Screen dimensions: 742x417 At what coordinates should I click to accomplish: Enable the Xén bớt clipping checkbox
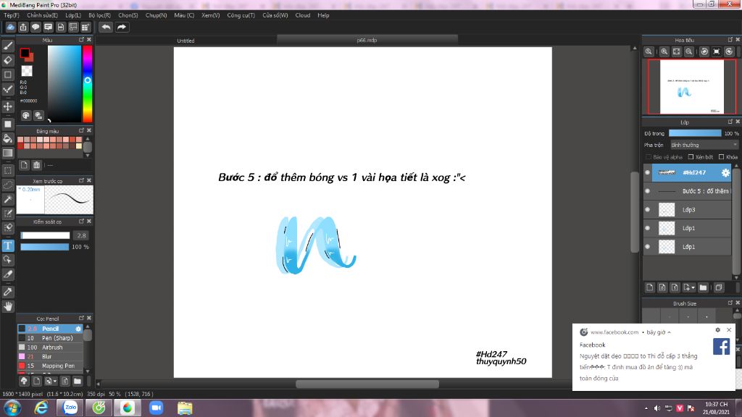click(x=691, y=157)
